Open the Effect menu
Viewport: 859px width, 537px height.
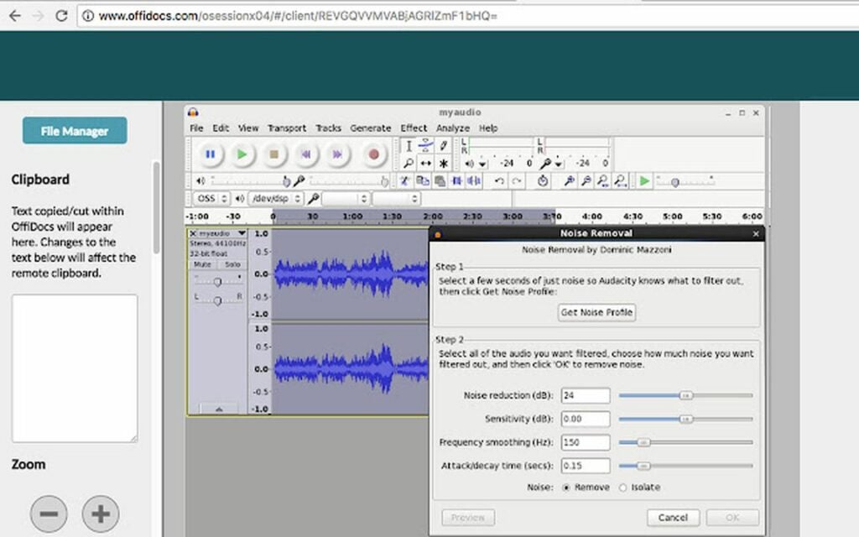(x=413, y=128)
